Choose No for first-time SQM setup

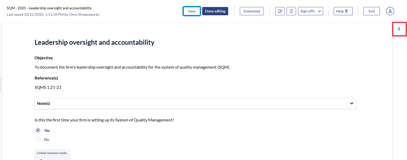point(38,140)
